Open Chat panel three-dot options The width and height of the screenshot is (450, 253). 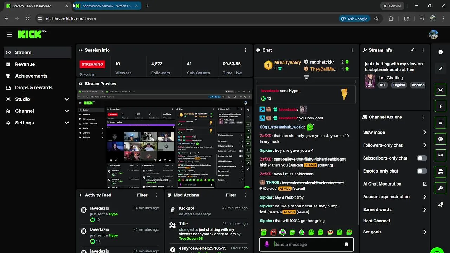[352, 50]
